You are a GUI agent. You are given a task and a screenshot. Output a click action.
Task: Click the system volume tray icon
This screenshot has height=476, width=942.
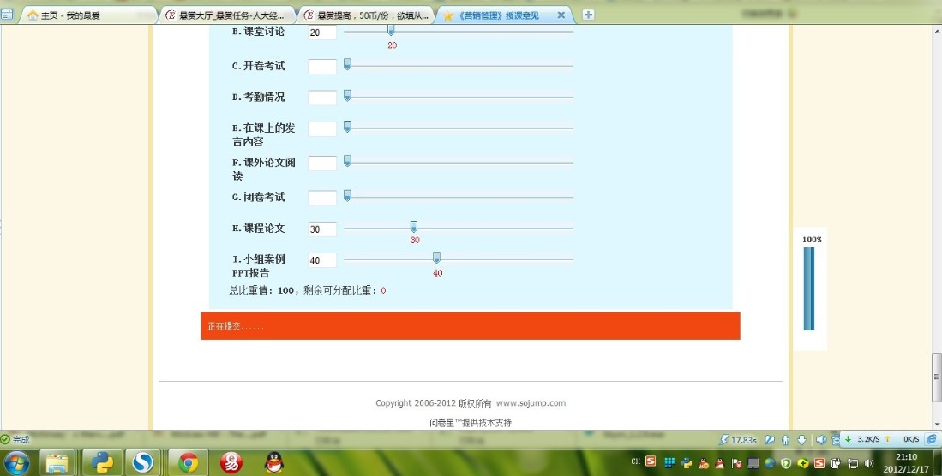click(x=868, y=463)
